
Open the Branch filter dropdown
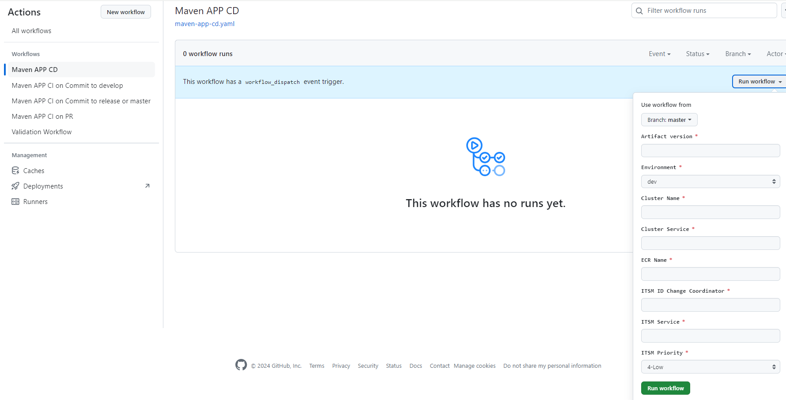738,54
